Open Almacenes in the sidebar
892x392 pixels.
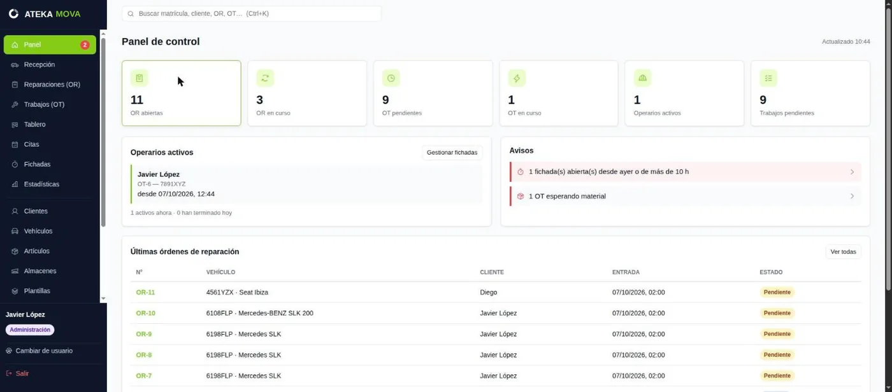click(x=50, y=271)
